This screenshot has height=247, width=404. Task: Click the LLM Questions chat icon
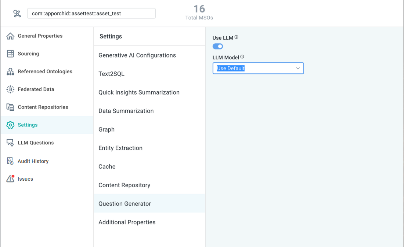pos(10,143)
